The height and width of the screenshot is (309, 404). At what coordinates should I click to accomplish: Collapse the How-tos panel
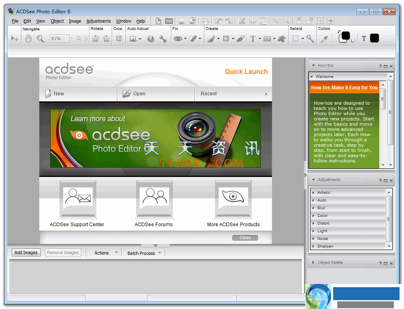click(314, 65)
